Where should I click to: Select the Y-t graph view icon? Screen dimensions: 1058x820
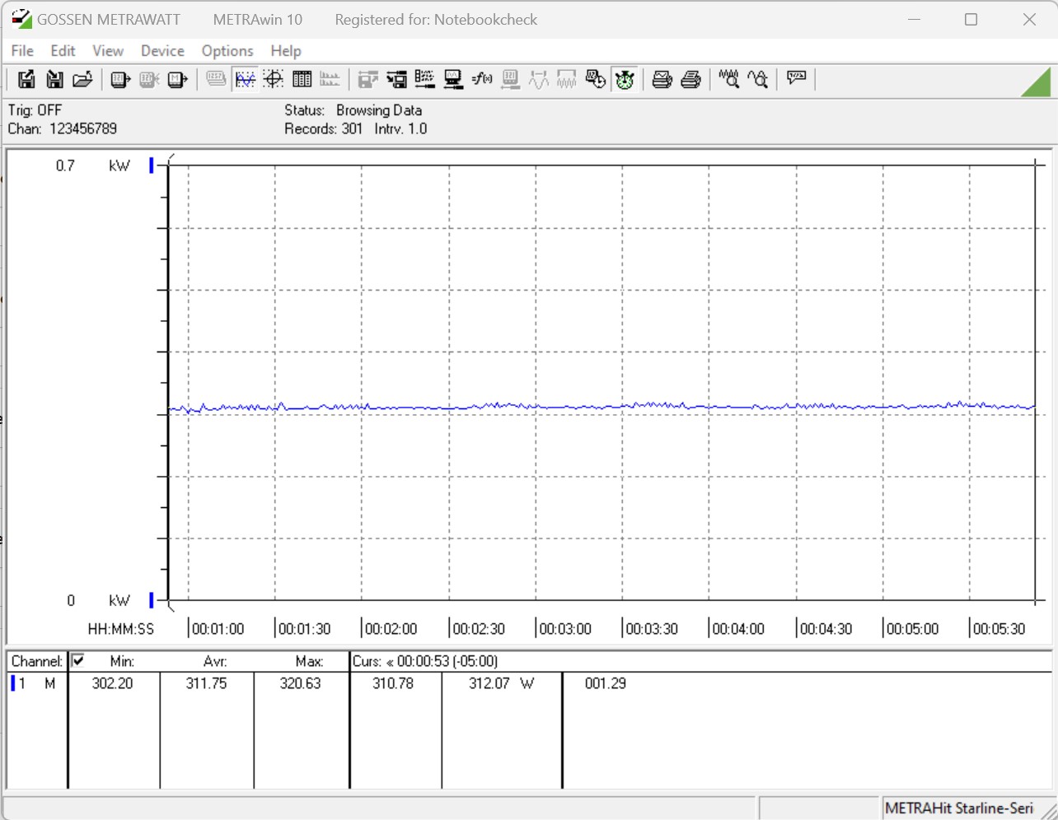pyautogui.click(x=246, y=79)
